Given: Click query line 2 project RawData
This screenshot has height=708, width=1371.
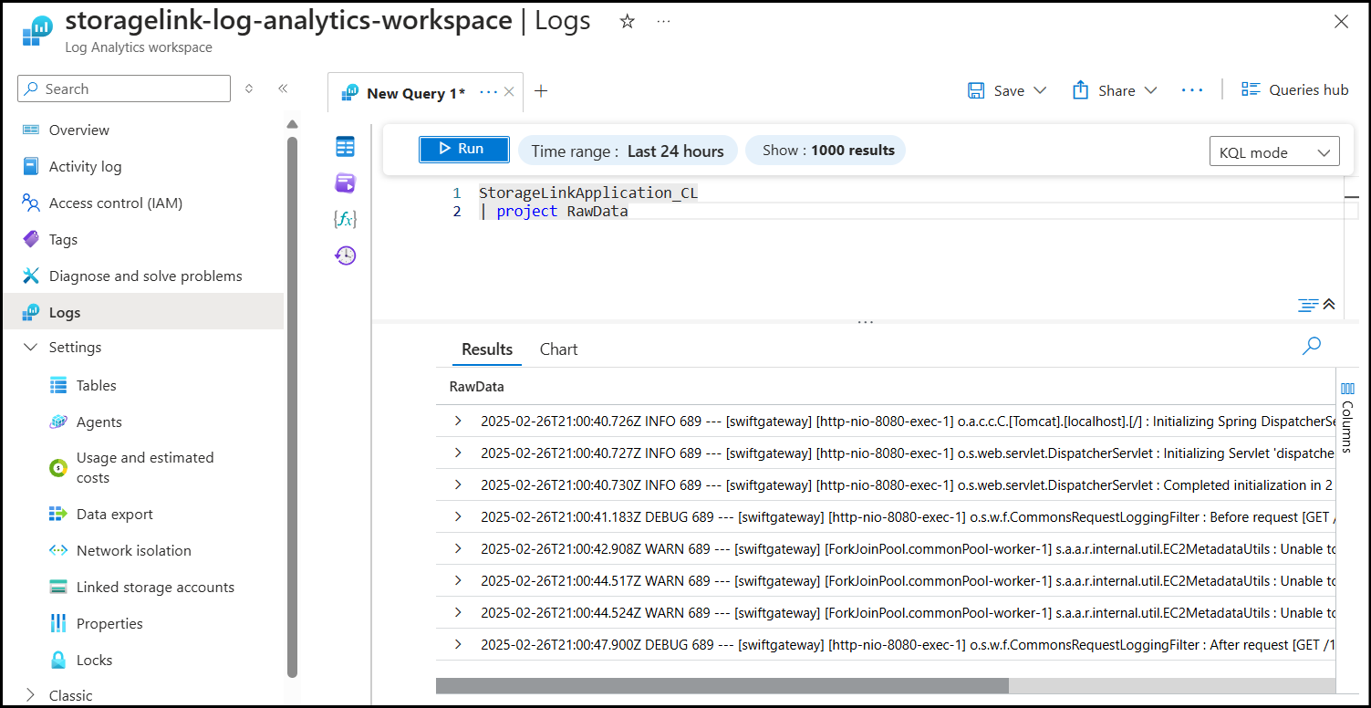Looking at the screenshot, I should 554,212.
